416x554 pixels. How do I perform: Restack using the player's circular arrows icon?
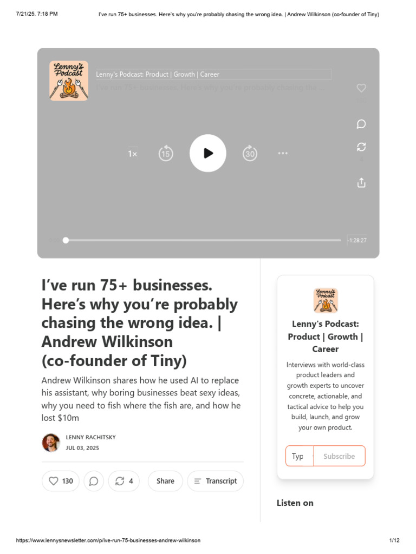tap(361, 147)
